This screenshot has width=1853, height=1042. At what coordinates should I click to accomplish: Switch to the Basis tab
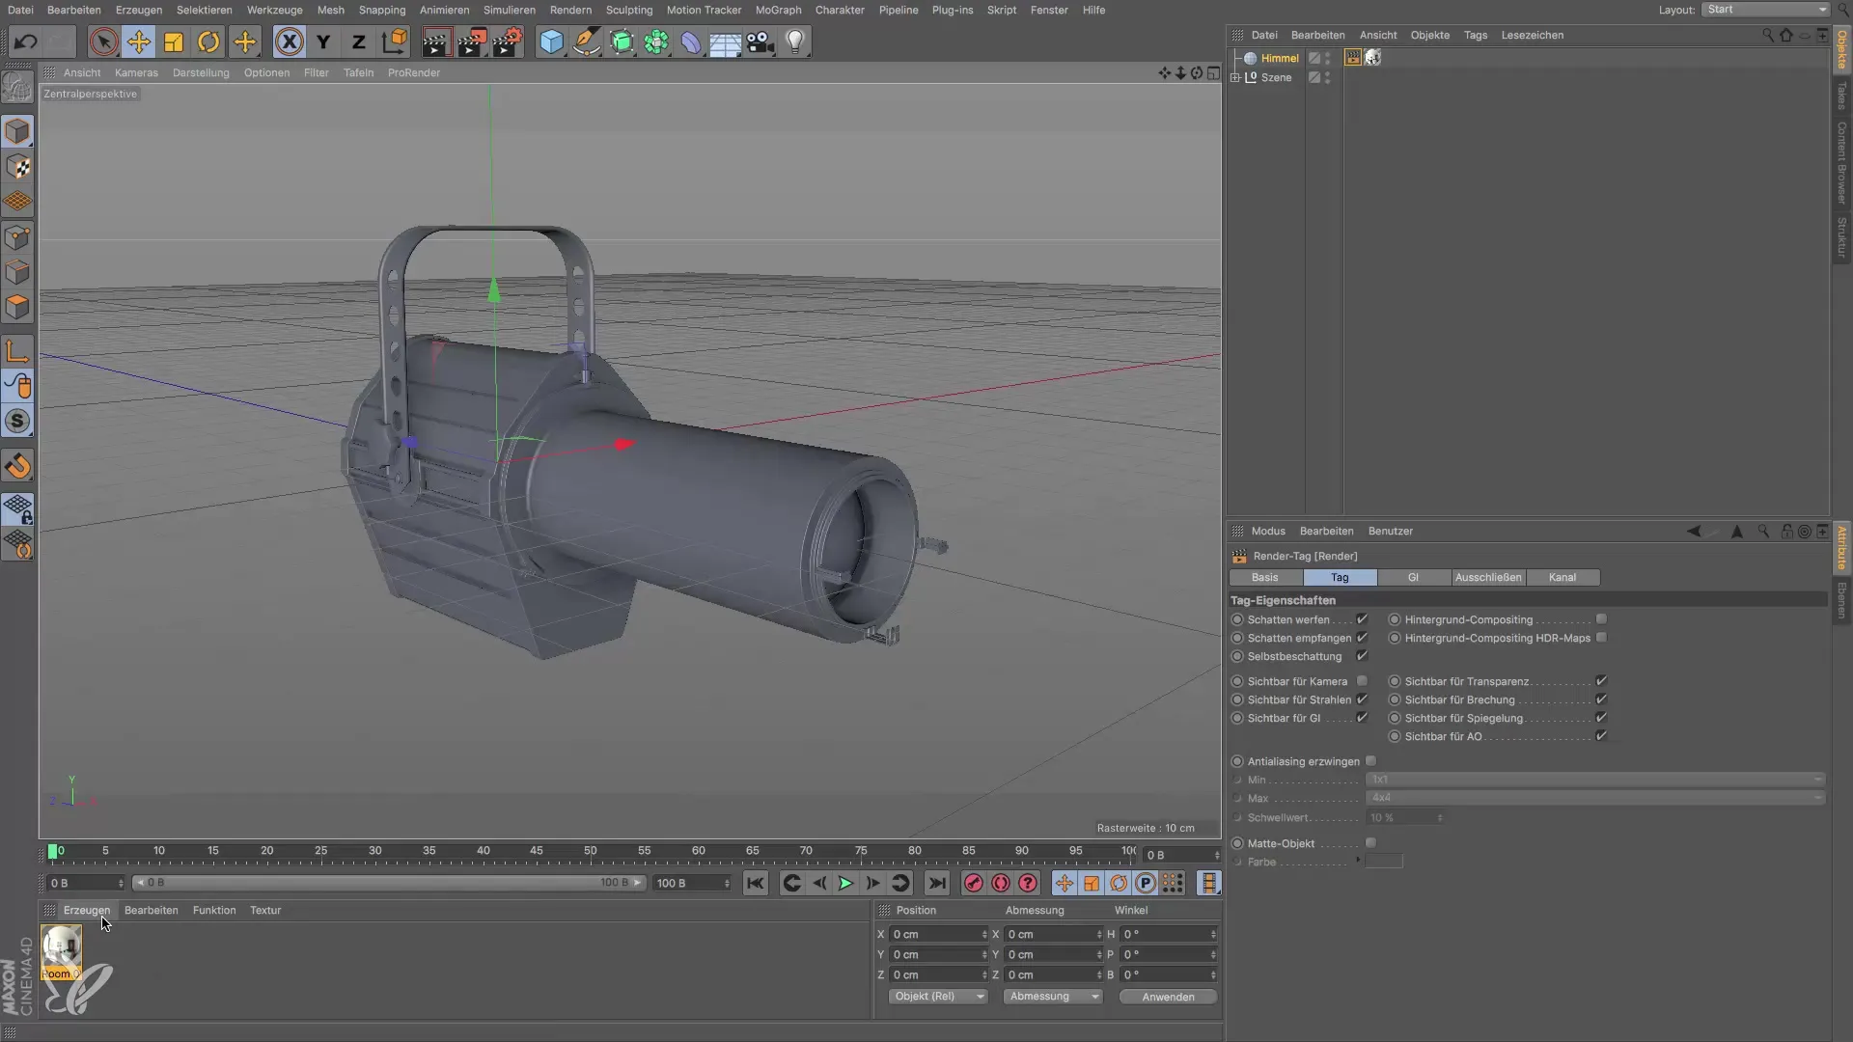point(1264,577)
